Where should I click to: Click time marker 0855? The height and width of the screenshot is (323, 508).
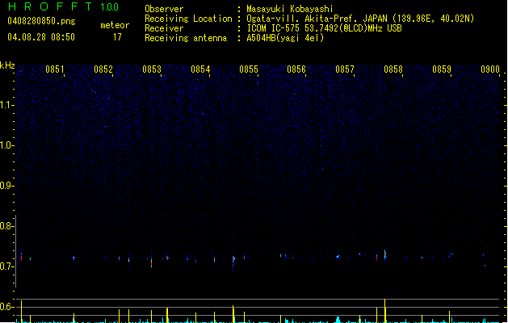coord(249,69)
